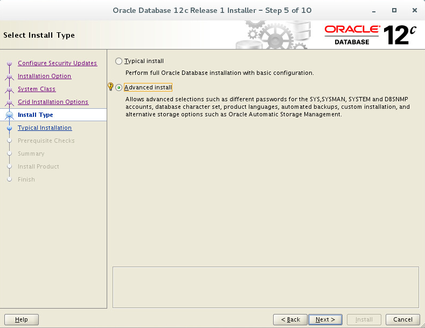Click the Help button
The height and width of the screenshot is (328, 425).
22,319
